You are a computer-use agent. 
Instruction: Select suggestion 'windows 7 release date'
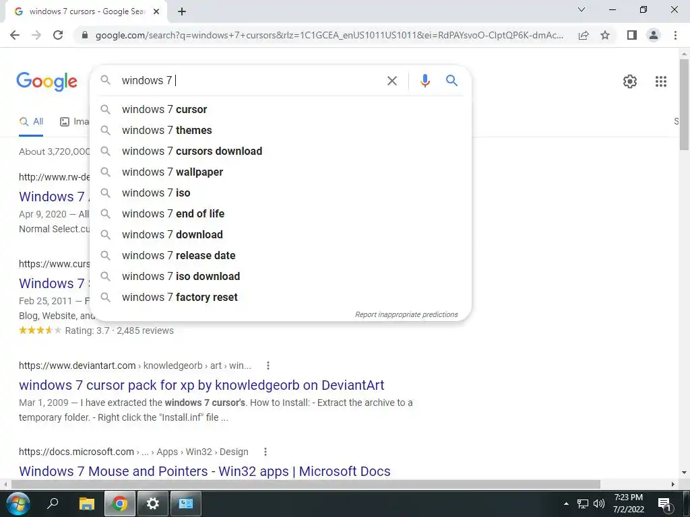tap(280, 255)
